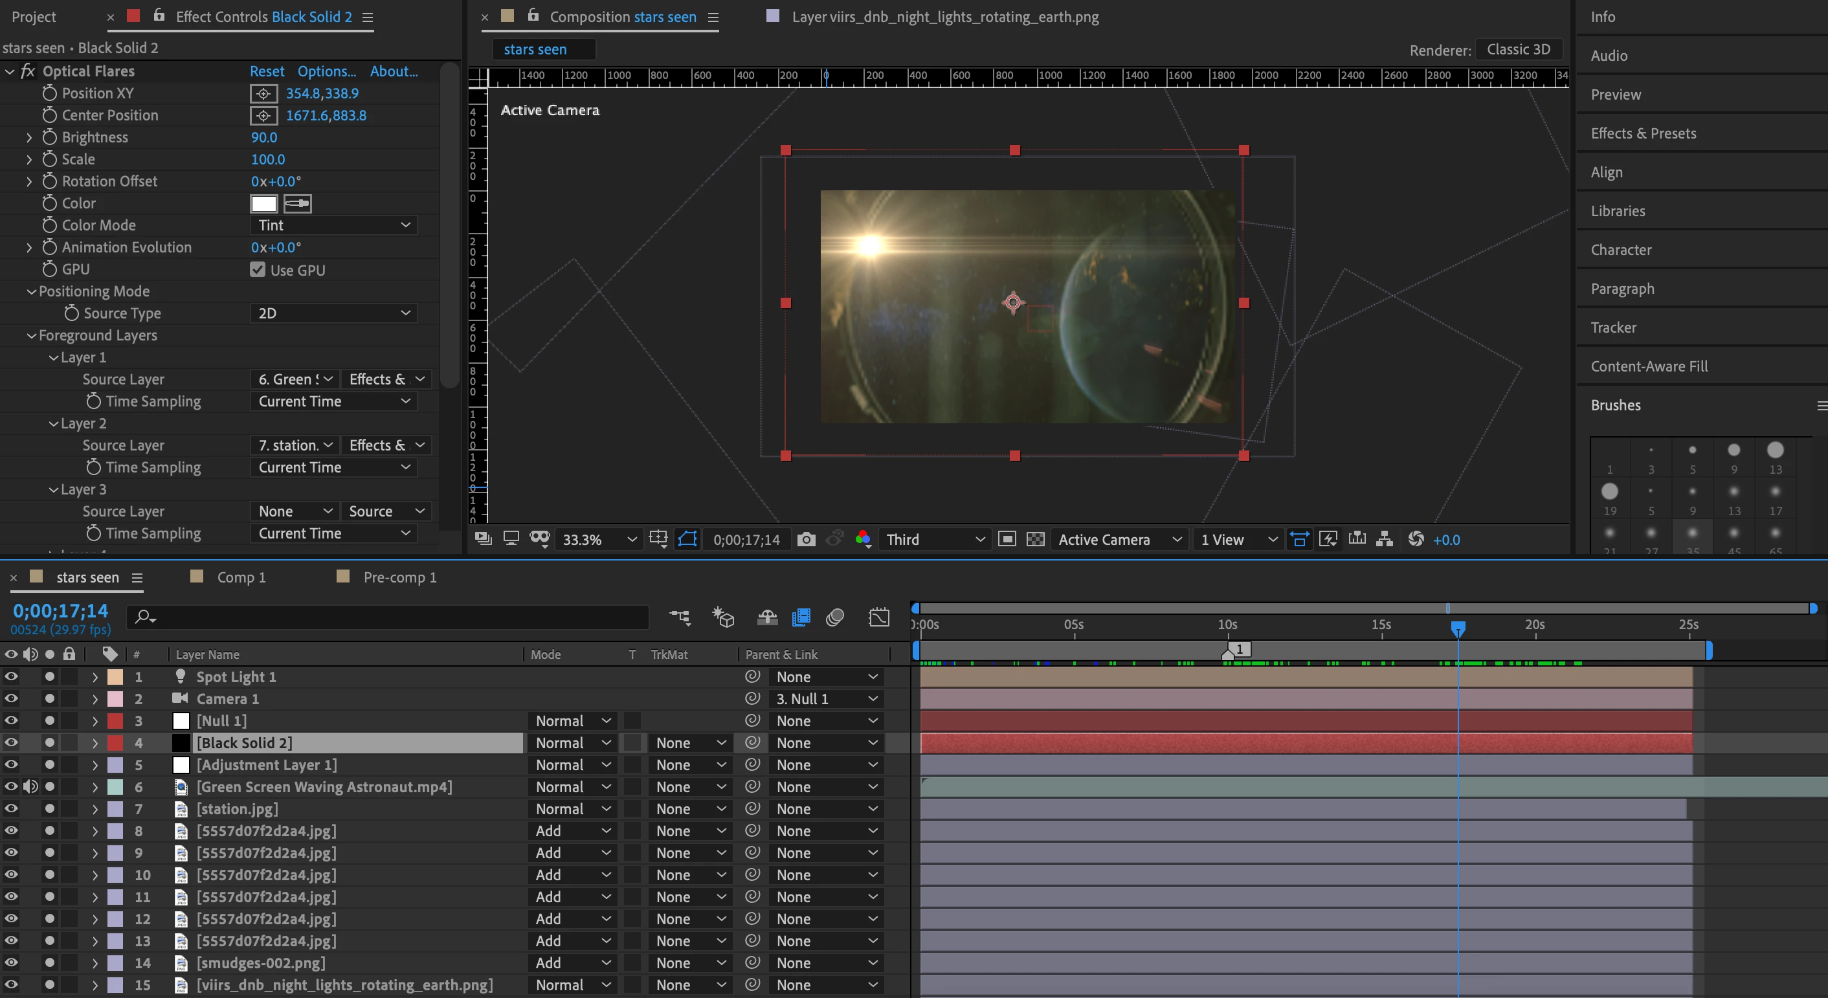
Task: Click Reset for Optical Flares effect
Action: pyautogui.click(x=267, y=72)
